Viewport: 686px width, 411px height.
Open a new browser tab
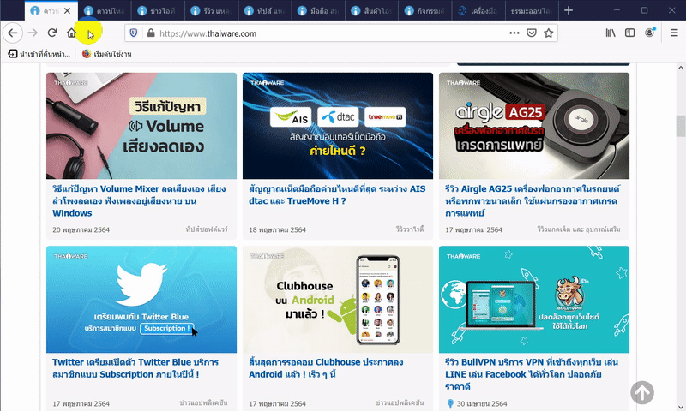pos(569,10)
